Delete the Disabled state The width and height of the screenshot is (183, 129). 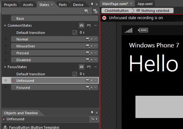(x=95, y=60)
